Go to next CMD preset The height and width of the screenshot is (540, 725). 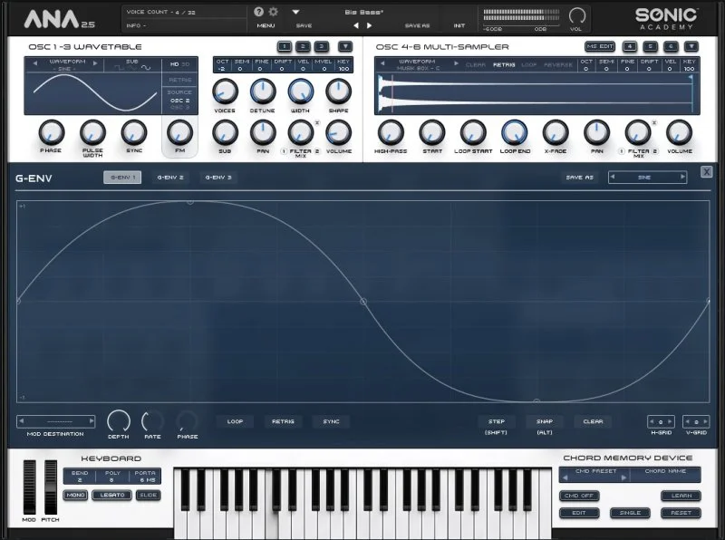click(623, 477)
